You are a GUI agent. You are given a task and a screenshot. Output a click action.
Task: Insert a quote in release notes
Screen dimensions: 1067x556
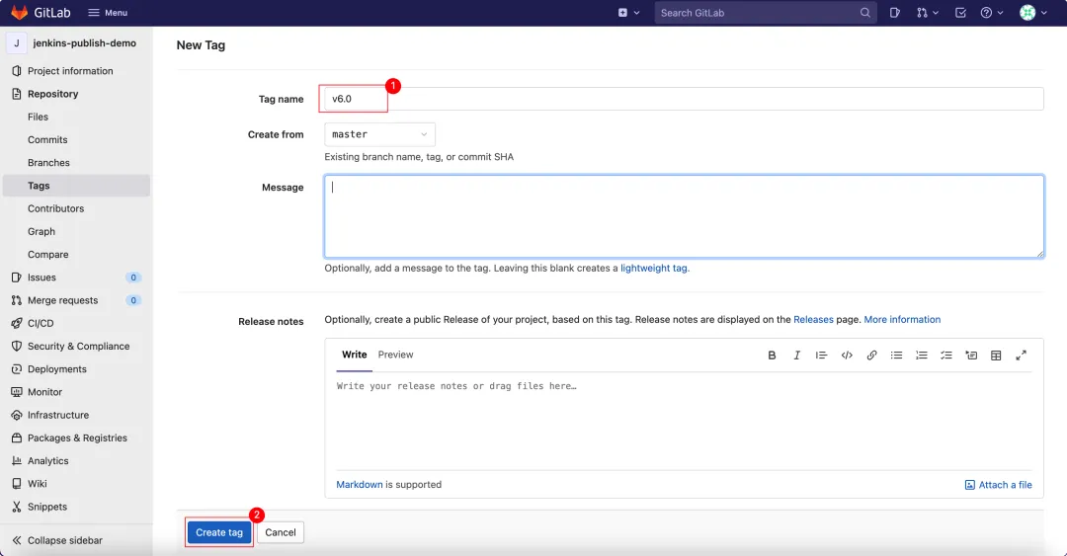pos(821,356)
